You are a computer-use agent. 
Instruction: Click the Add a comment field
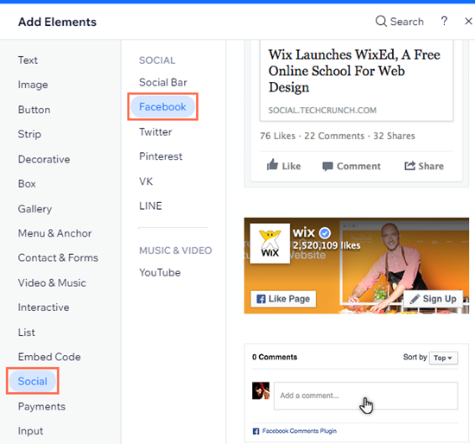365,396
